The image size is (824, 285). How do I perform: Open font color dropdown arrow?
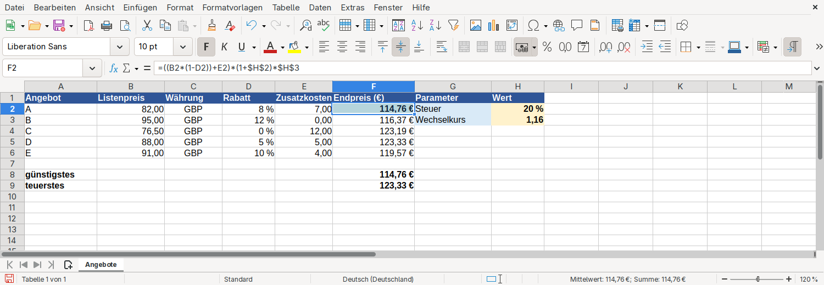[x=282, y=47]
